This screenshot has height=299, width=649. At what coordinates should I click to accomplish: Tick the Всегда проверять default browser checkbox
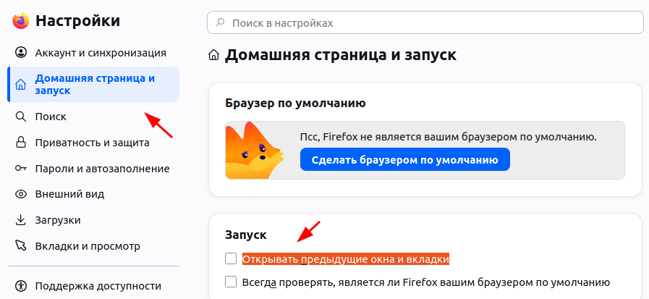pyautogui.click(x=231, y=282)
